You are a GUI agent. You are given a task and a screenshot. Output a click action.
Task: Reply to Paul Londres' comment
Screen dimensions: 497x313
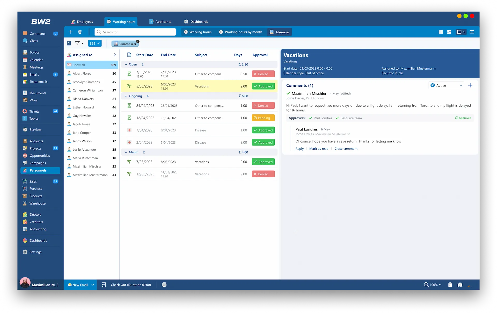pyautogui.click(x=299, y=149)
